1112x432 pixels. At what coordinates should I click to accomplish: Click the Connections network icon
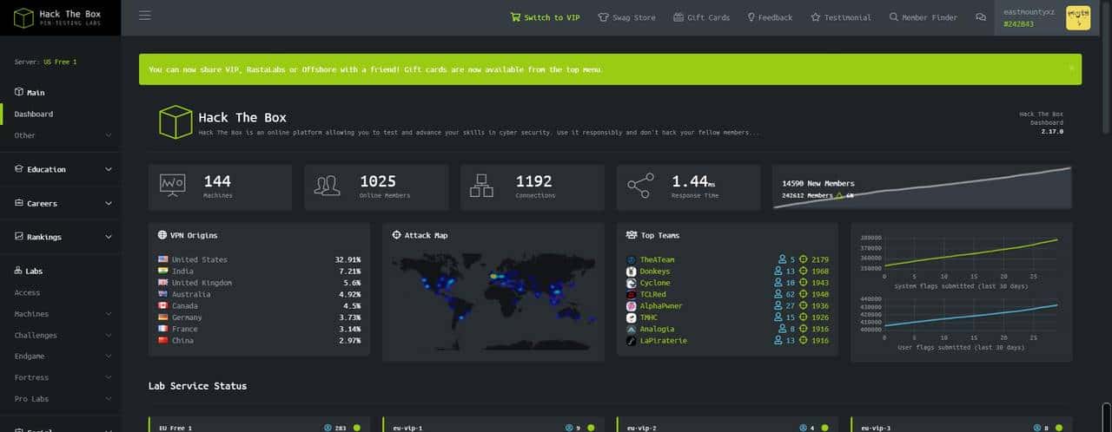pos(481,186)
